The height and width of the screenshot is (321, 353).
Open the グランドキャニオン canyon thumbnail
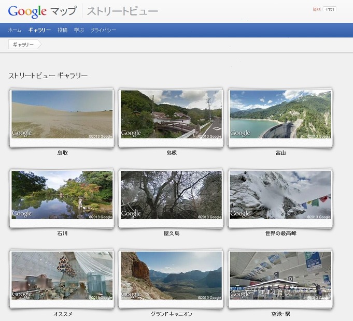point(171,275)
